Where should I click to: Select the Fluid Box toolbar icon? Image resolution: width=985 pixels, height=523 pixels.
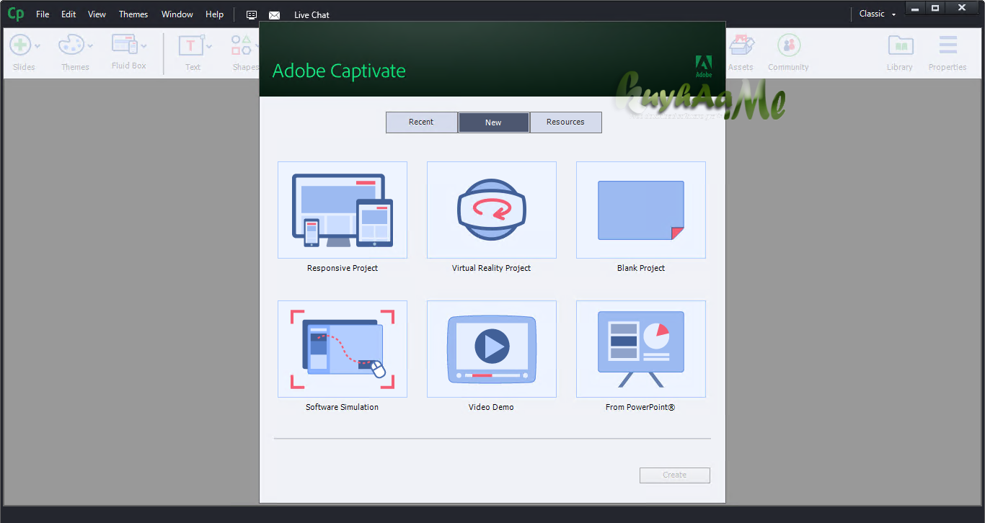point(125,44)
